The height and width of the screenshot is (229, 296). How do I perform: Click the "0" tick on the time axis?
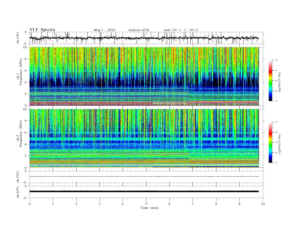30,204
